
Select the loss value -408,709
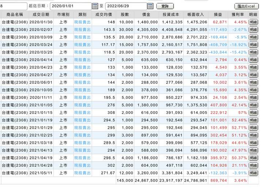(218, 45)
